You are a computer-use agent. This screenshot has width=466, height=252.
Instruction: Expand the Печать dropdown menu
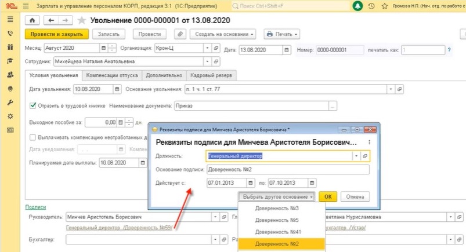(281, 34)
